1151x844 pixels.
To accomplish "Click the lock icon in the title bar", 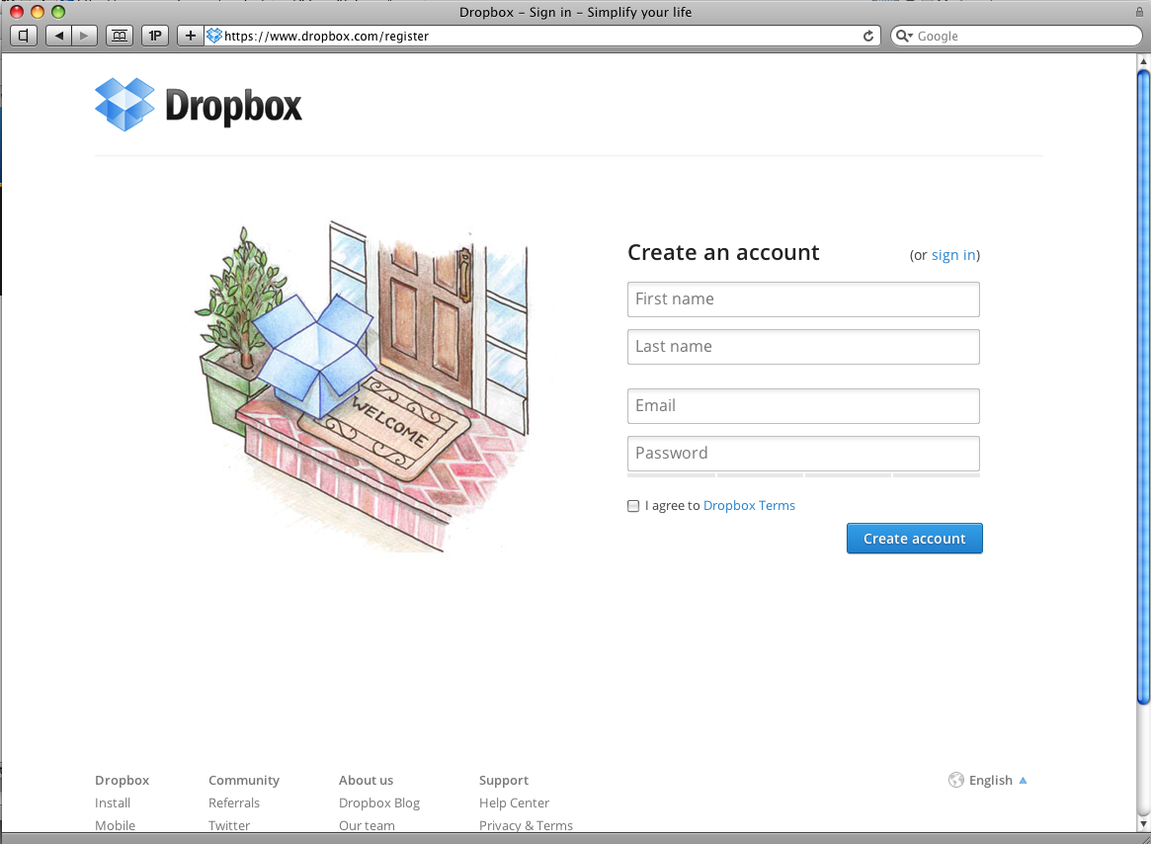I will click(1139, 12).
